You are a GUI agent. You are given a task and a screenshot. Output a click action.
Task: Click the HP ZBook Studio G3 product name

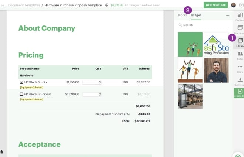pos(37,94)
